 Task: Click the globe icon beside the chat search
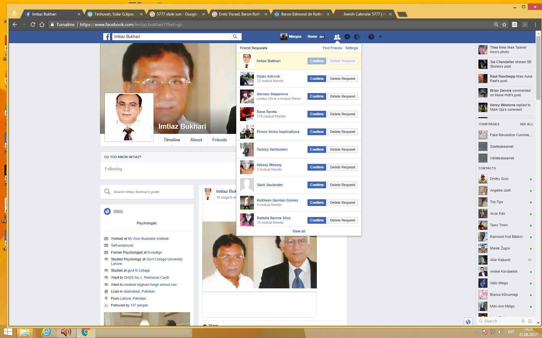[x=468, y=322]
